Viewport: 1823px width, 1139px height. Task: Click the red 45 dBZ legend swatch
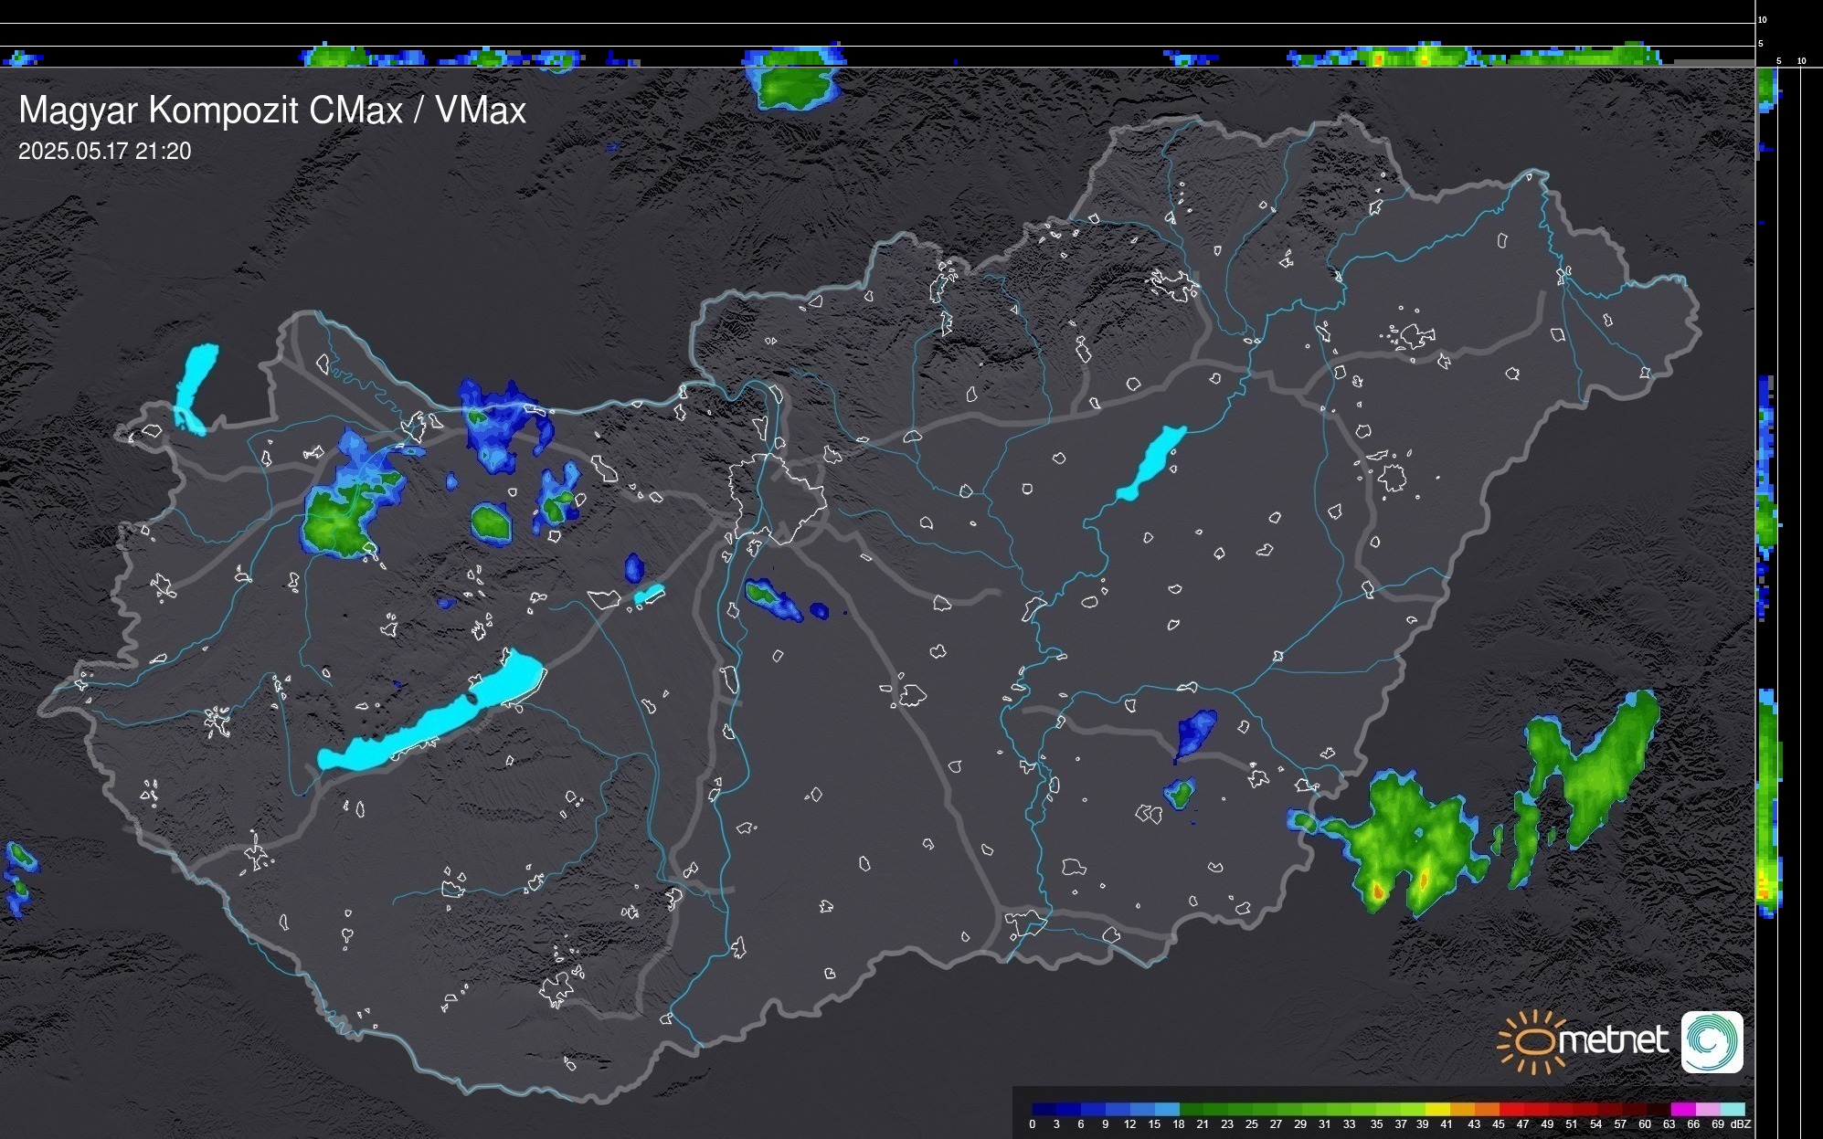point(1510,1109)
